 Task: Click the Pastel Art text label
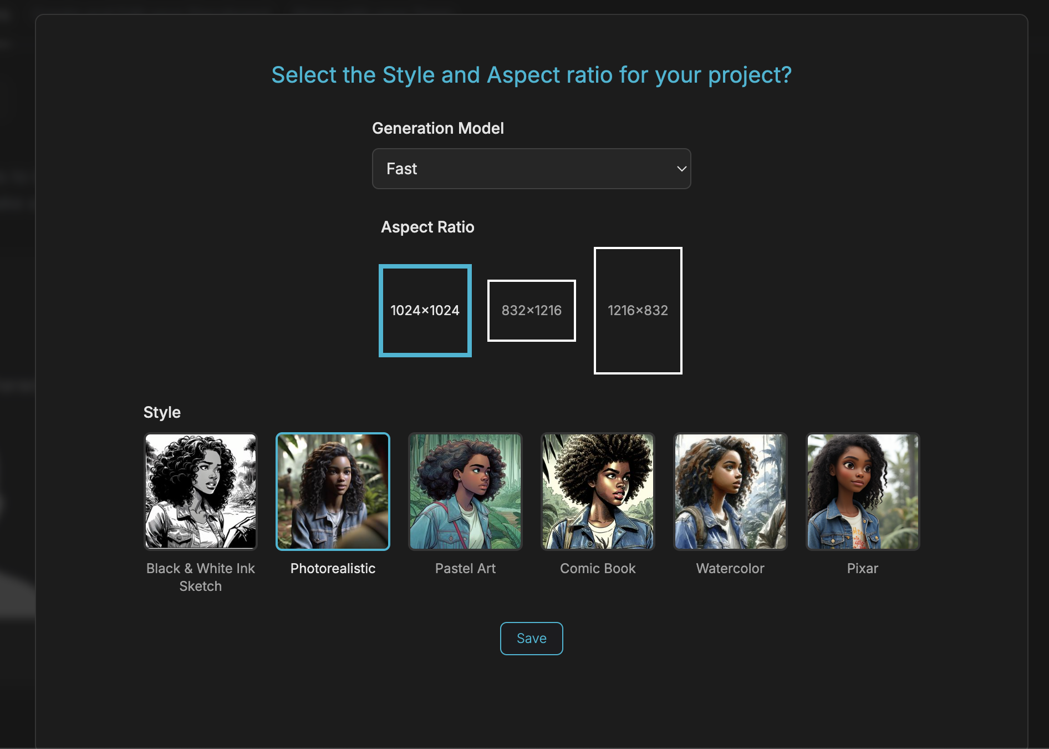(465, 569)
